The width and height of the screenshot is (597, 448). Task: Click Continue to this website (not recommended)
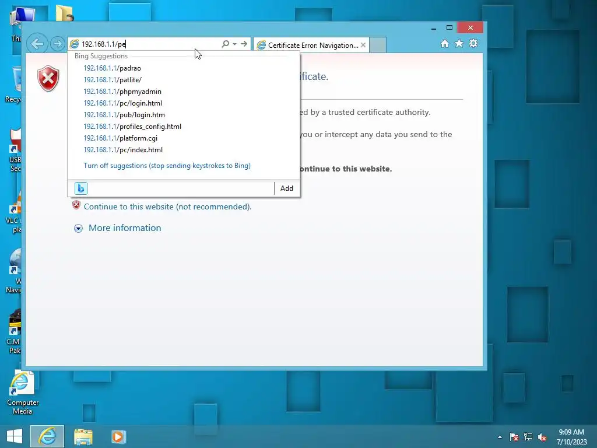tap(167, 206)
